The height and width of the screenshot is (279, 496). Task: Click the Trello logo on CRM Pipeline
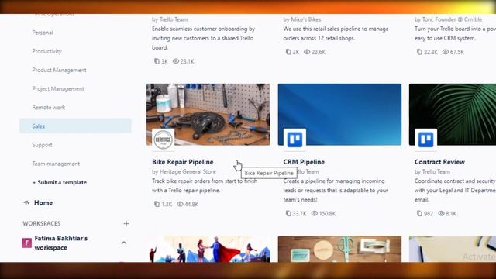tap(294, 139)
